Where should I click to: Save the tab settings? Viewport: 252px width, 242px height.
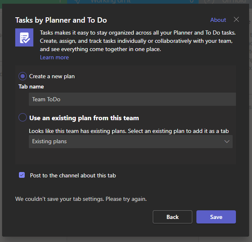pyautogui.click(x=216, y=217)
